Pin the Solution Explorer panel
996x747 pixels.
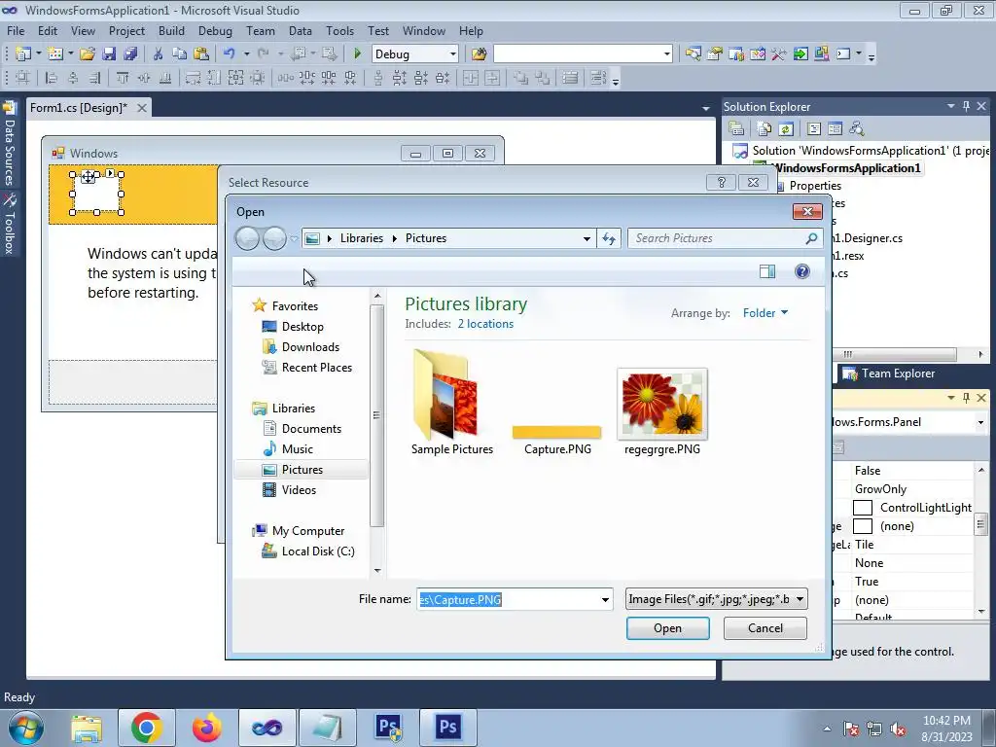[x=966, y=106]
